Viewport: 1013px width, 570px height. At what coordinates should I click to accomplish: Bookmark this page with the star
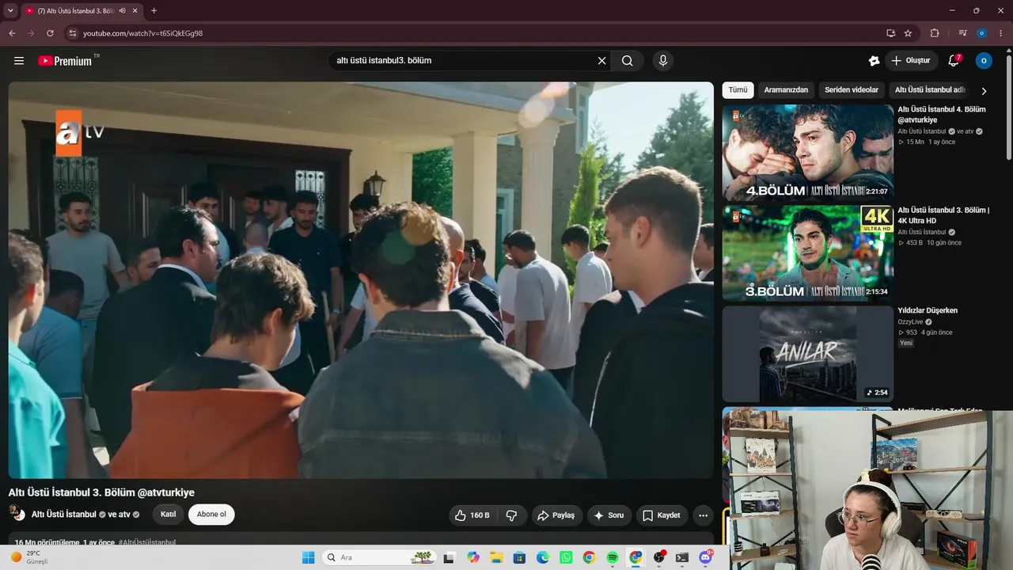[908, 33]
